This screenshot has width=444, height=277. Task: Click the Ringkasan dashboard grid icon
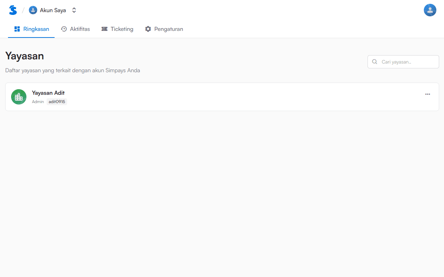tap(17, 29)
